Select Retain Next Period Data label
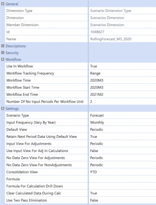 pos(42,136)
